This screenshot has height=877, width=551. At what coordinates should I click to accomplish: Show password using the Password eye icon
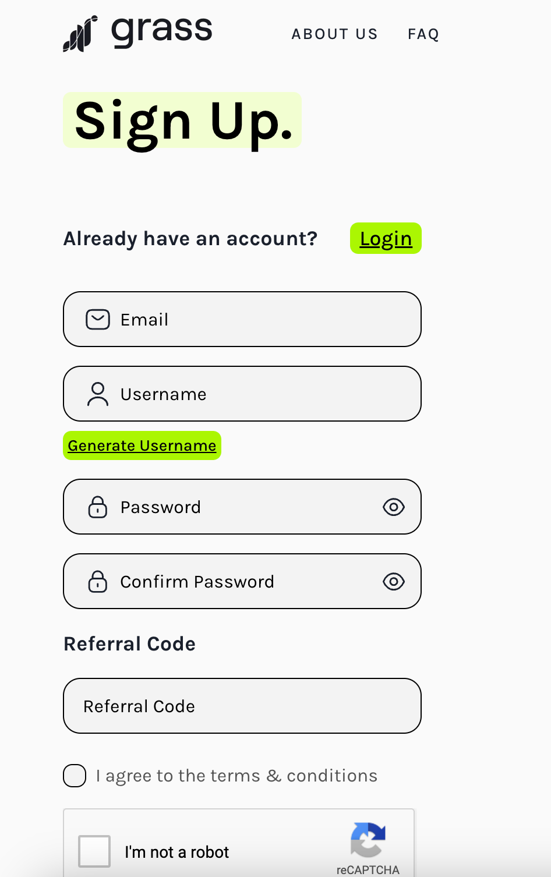click(x=394, y=507)
